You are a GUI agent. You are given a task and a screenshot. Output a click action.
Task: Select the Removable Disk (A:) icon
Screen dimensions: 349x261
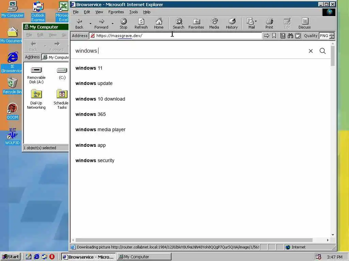[36, 75]
